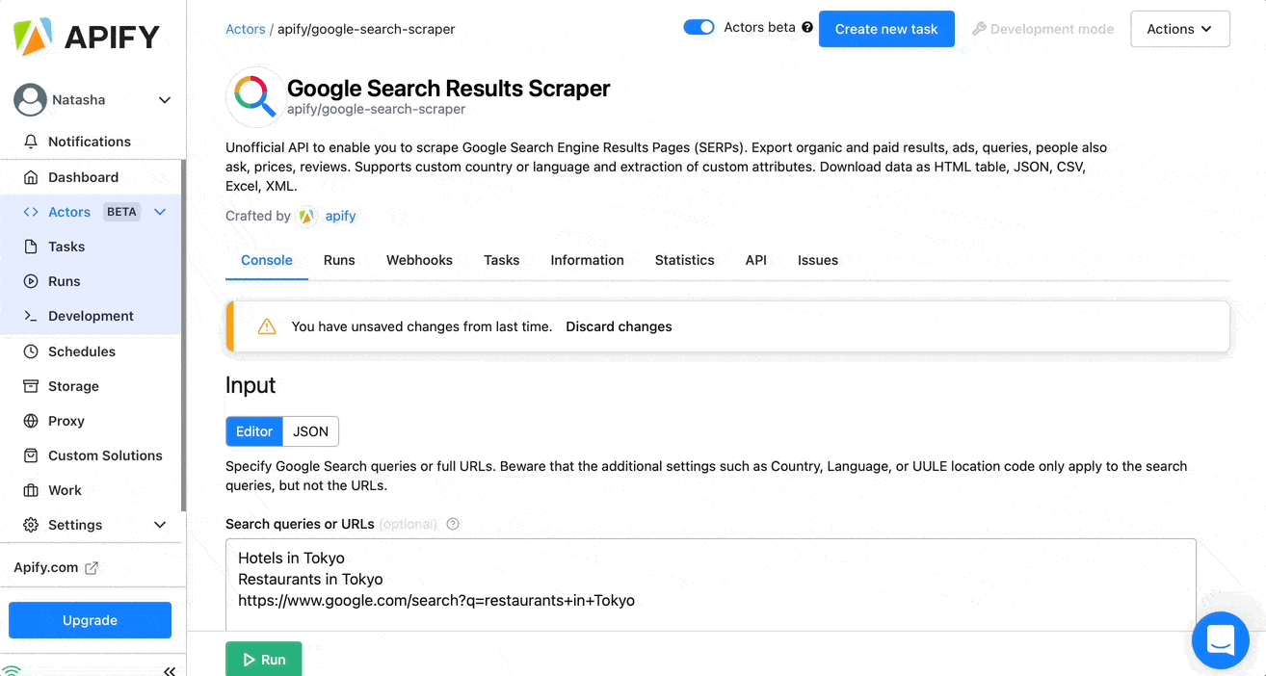This screenshot has width=1266, height=676.
Task: Click the Development terminal icon
Action: [x=31, y=316]
